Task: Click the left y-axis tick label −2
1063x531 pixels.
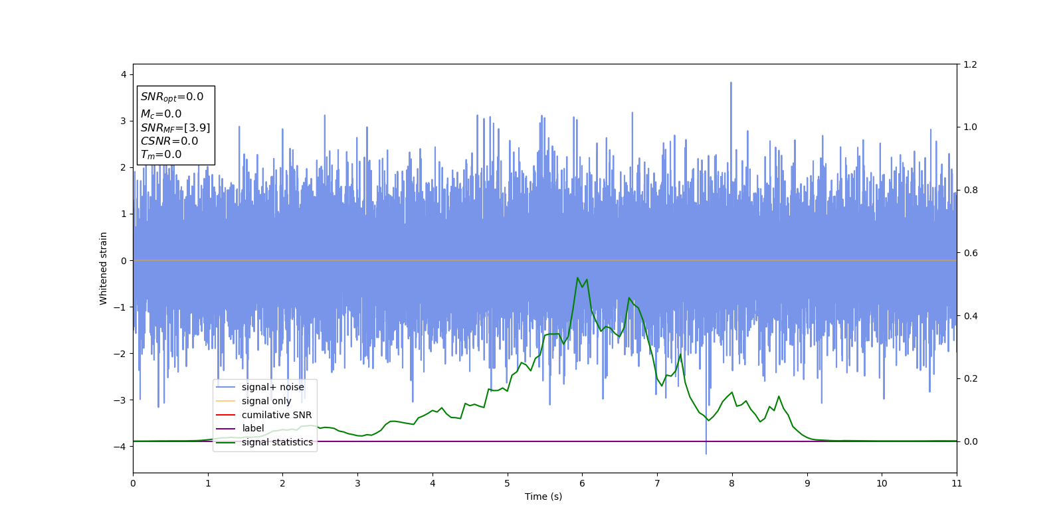Action: tap(120, 354)
